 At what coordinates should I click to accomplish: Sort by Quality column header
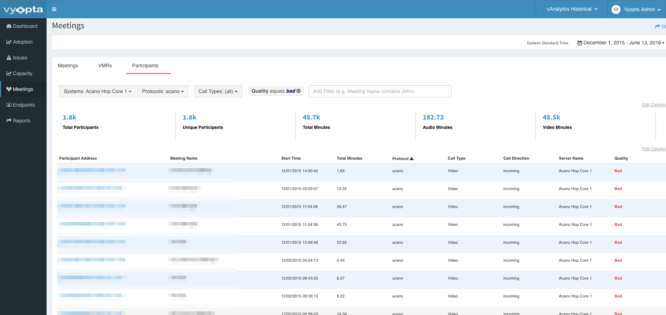[621, 158]
